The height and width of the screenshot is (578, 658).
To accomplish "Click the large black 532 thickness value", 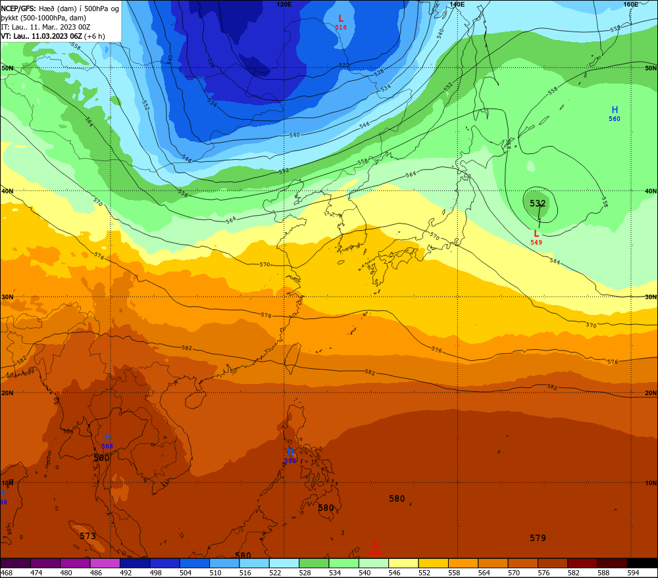I will point(538,203).
